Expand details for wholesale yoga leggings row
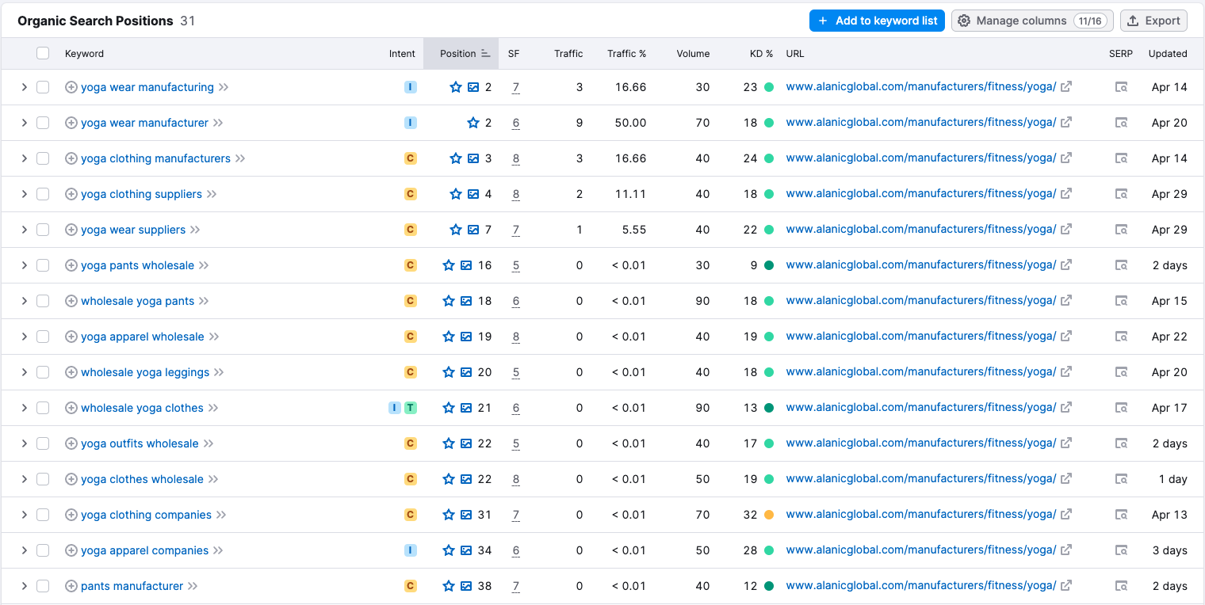Image resolution: width=1205 pixels, height=605 pixels. pos(24,372)
